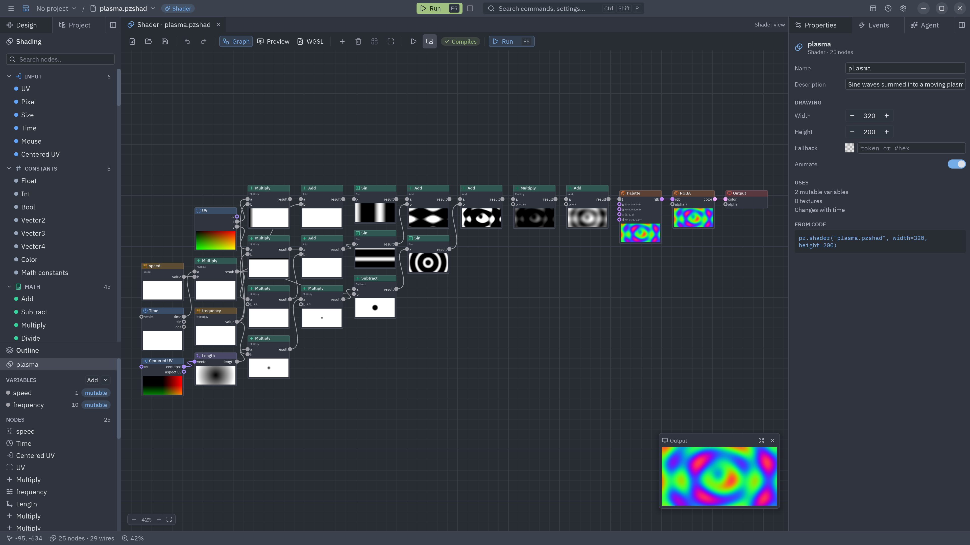Click the Compiles status badge
The image size is (970, 545).
coord(460,41)
